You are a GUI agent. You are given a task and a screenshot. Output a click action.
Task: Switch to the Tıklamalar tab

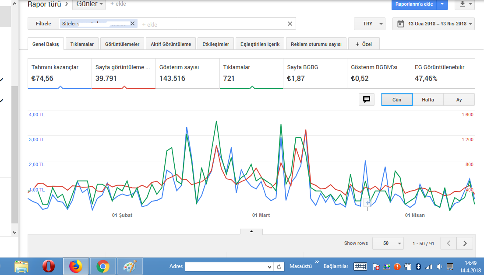pos(82,44)
